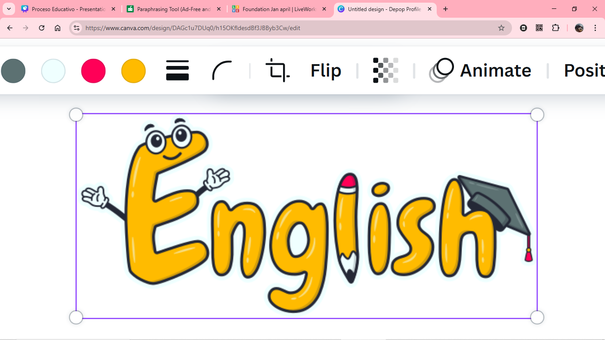Viewport: 605px width, 340px height.
Task: Pick the red color swatch
Action: (x=93, y=71)
